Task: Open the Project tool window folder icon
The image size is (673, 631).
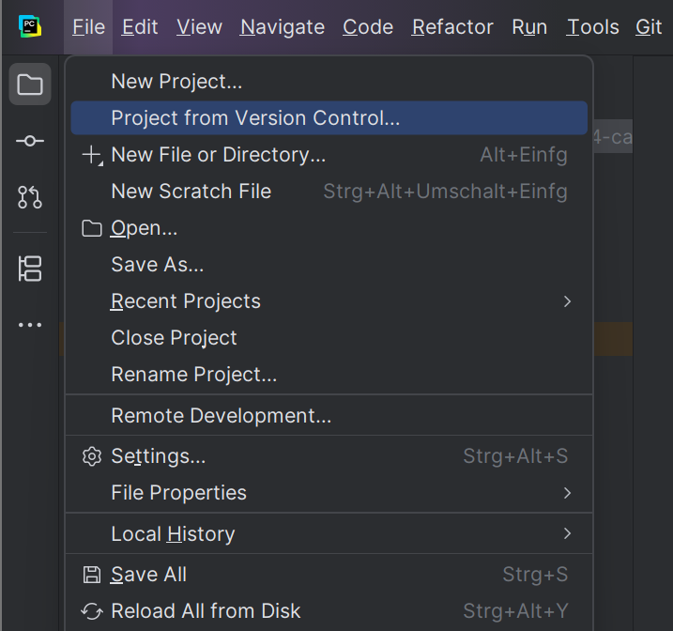Action: pyautogui.click(x=30, y=85)
